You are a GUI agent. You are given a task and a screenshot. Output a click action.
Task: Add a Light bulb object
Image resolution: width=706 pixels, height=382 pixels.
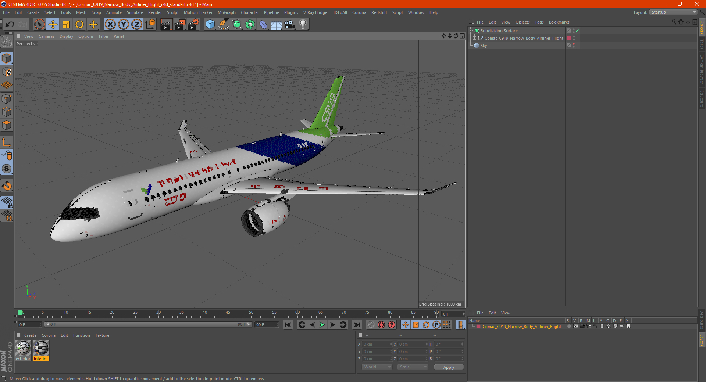[x=303, y=25]
